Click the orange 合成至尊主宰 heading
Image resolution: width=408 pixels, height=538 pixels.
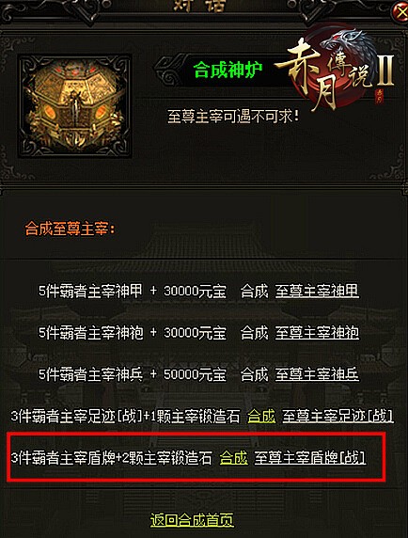(x=70, y=229)
